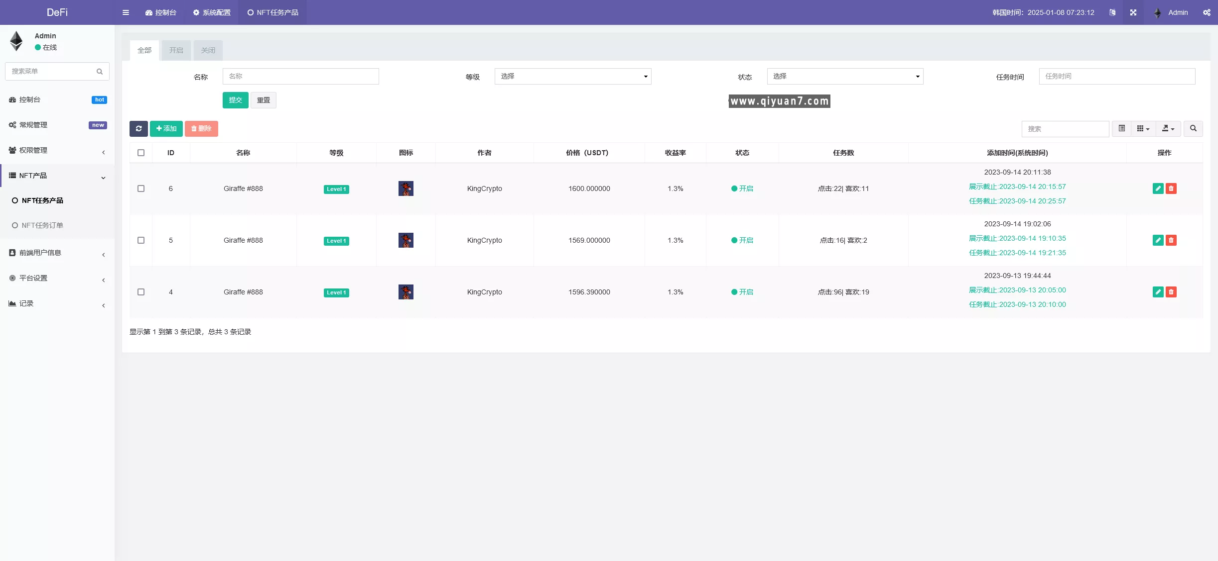Switch to the 开启 tab
The height and width of the screenshot is (561, 1218).
tap(176, 50)
